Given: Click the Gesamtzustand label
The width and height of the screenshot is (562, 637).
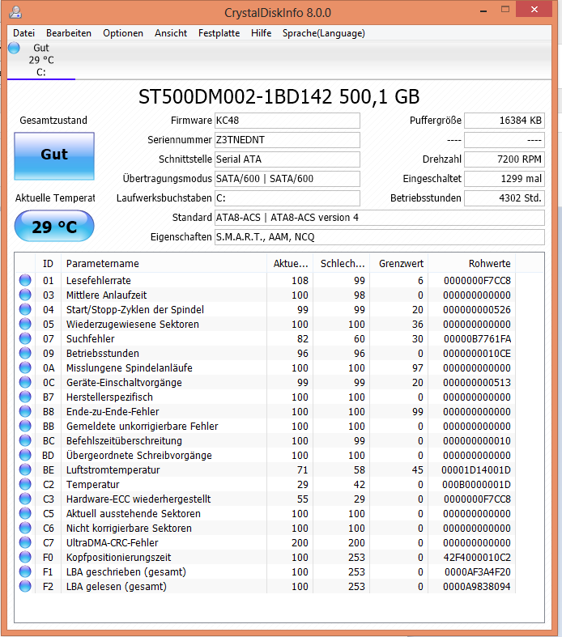Looking at the screenshot, I should (53, 121).
